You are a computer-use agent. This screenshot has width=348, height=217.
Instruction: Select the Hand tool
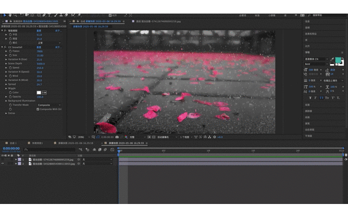point(10,15)
